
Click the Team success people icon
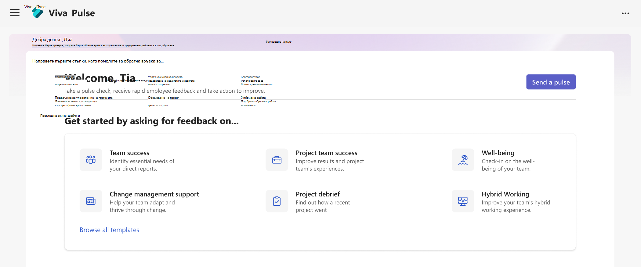[x=91, y=160]
